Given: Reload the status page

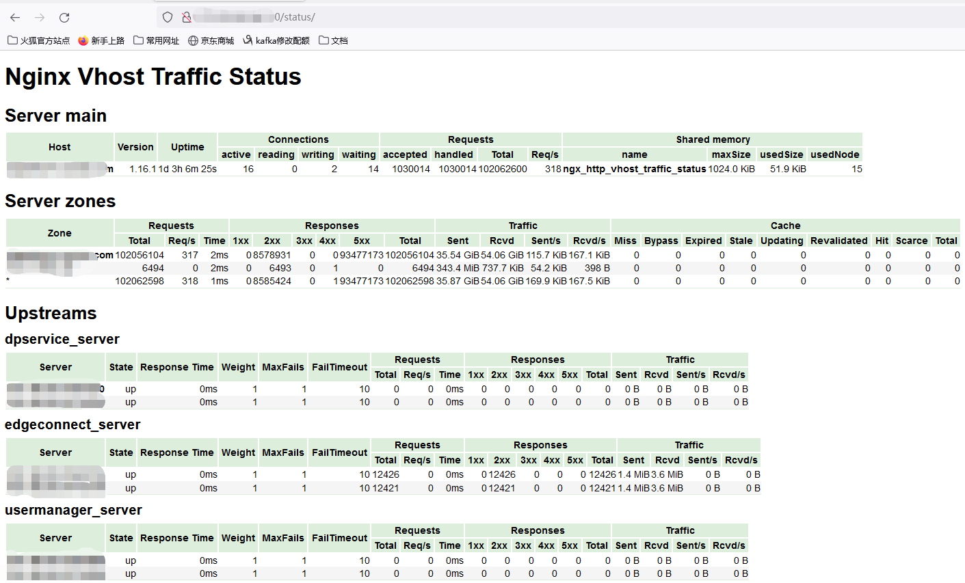Looking at the screenshot, I should click(x=64, y=17).
